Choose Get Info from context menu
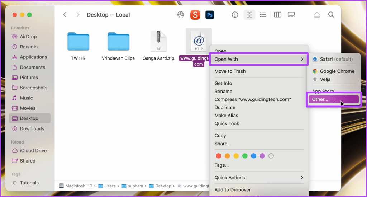The width and height of the screenshot is (367, 197). (x=259, y=83)
